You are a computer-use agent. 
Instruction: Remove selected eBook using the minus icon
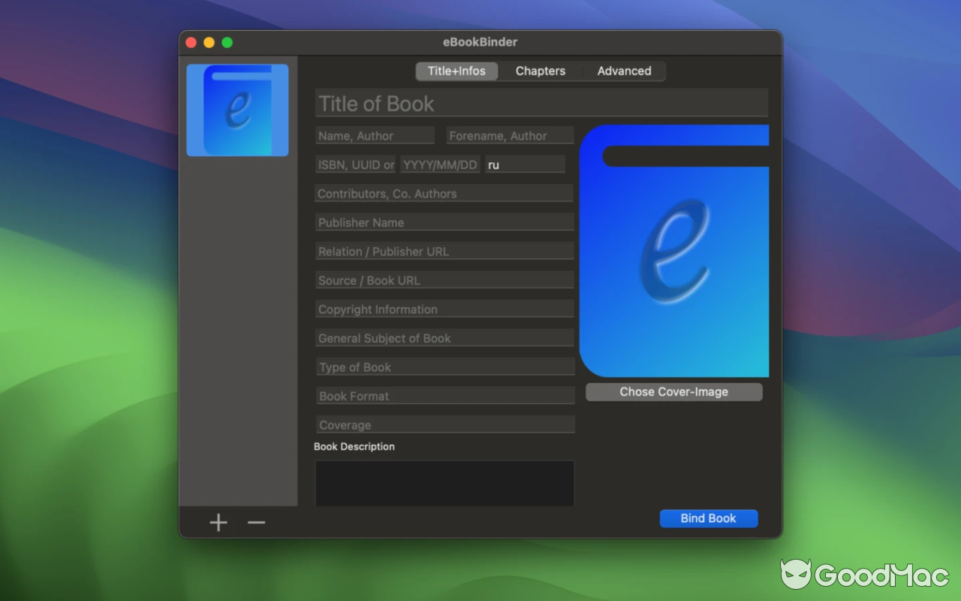(256, 521)
